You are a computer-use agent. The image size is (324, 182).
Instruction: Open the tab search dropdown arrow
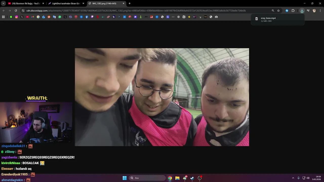pos(3,3)
